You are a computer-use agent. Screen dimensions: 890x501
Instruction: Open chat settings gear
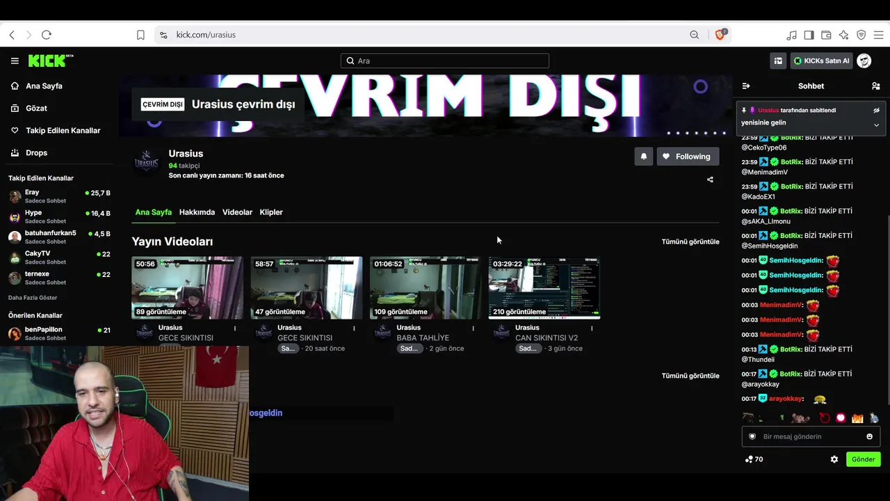tap(834, 459)
